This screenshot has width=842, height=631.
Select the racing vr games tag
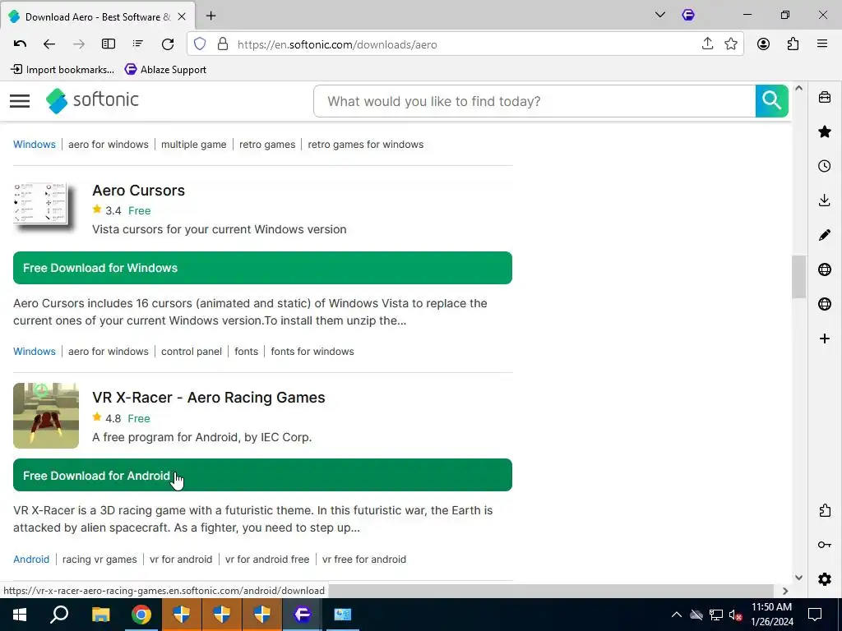pyautogui.click(x=99, y=559)
